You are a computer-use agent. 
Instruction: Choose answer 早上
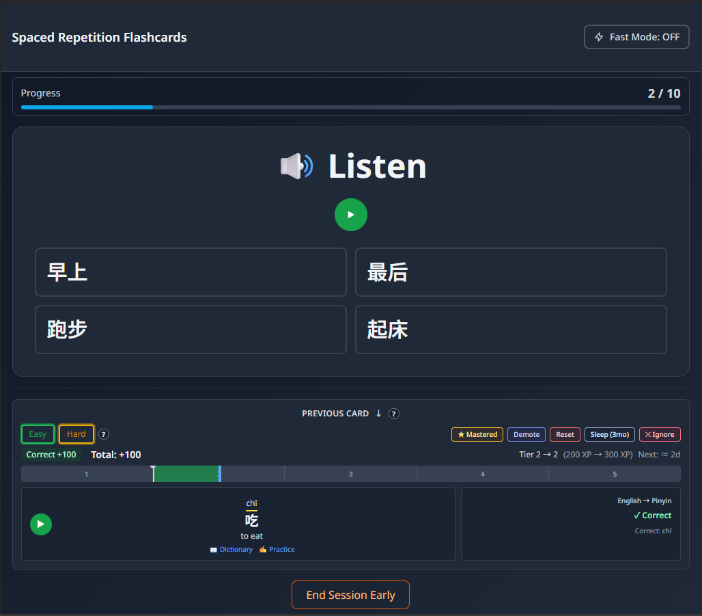click(191, 272)
